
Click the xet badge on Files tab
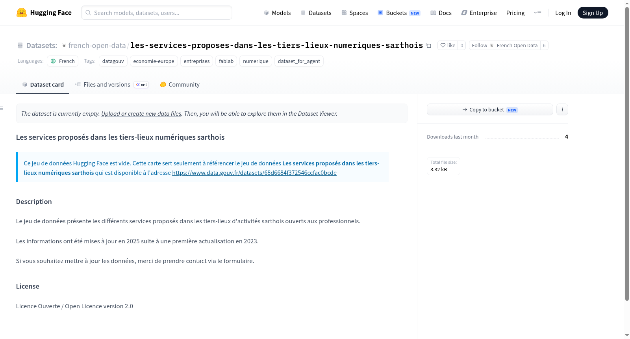point(141,85)
